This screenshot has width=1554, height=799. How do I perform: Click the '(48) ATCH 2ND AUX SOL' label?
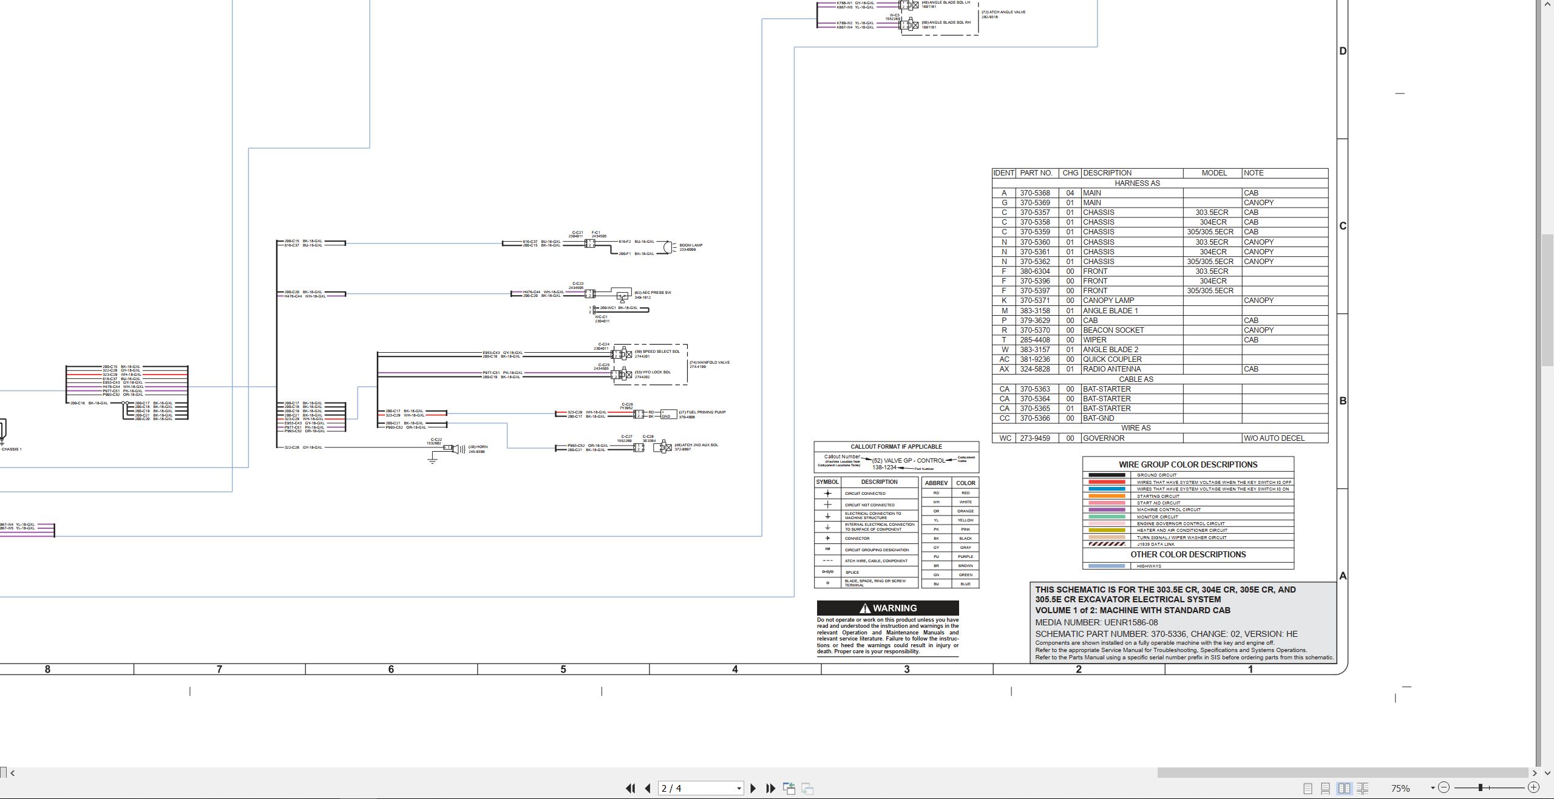696,445
